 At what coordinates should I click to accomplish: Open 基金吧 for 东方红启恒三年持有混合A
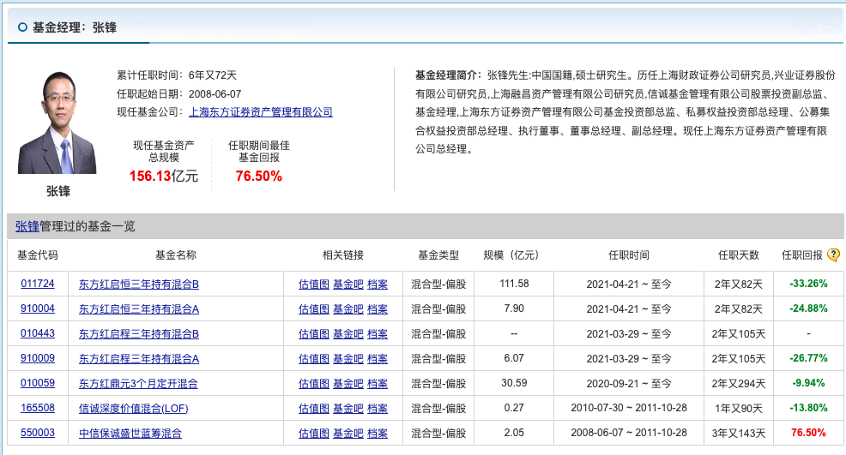(347, 308)
